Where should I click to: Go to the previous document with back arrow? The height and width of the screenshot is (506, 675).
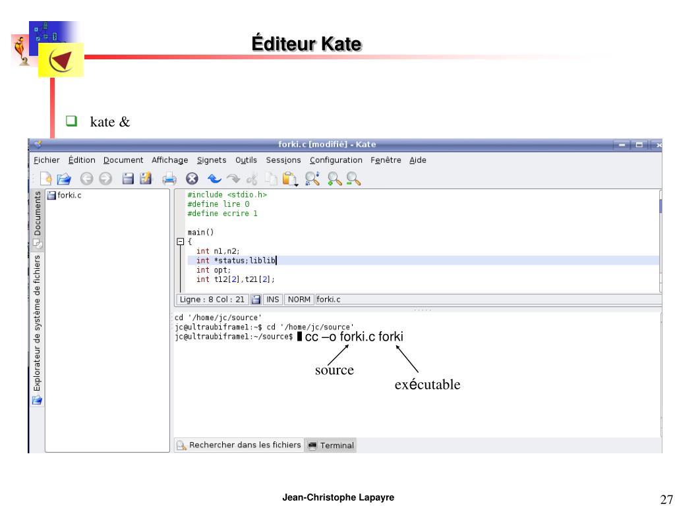(86, 179)
